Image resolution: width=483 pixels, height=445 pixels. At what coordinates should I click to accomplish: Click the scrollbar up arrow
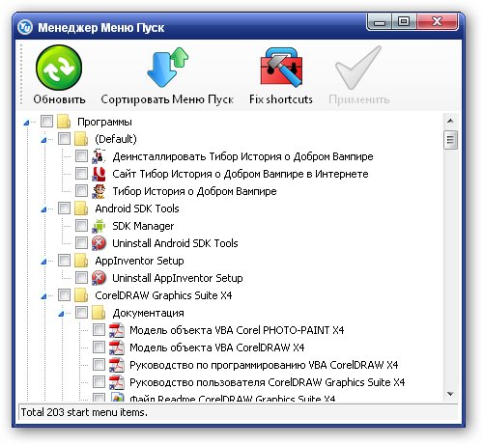click(450, 121)
